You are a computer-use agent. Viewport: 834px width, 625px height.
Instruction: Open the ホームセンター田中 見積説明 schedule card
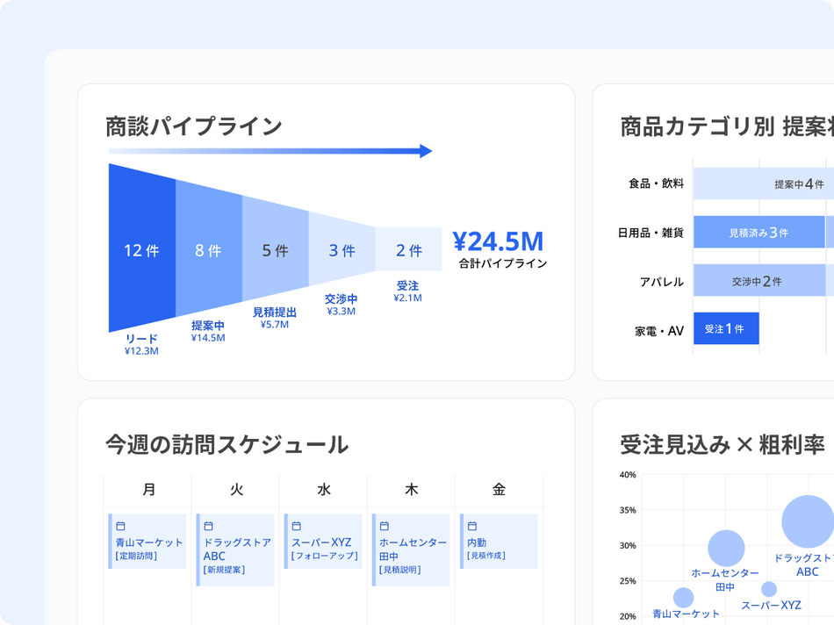411,550
